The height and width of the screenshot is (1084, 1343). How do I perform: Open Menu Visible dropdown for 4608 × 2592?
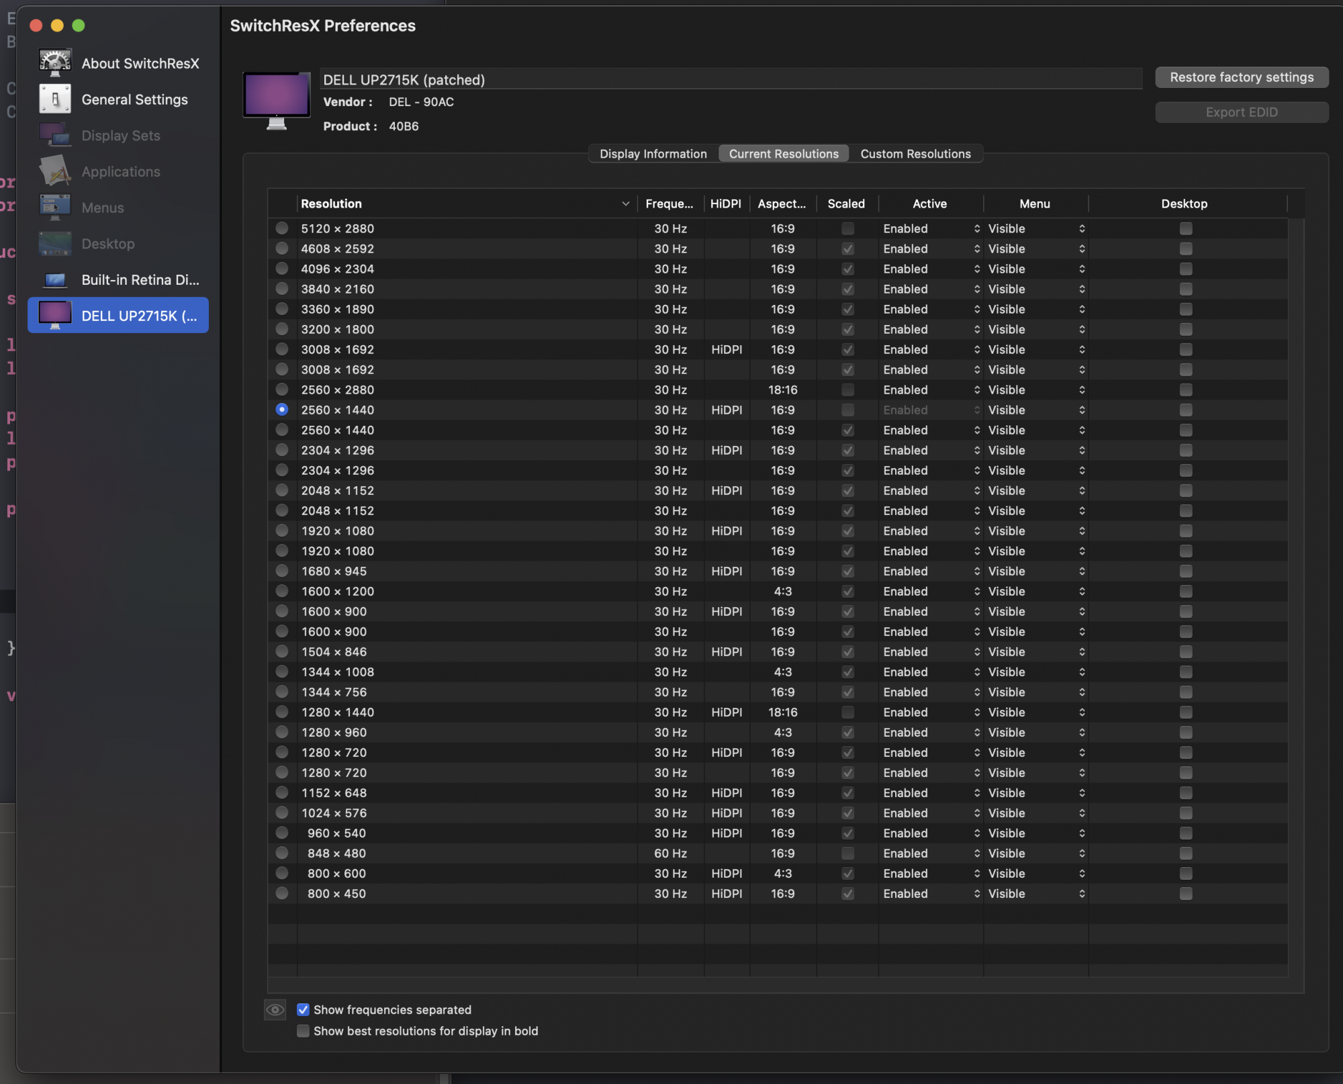[x=1035, y=249]
